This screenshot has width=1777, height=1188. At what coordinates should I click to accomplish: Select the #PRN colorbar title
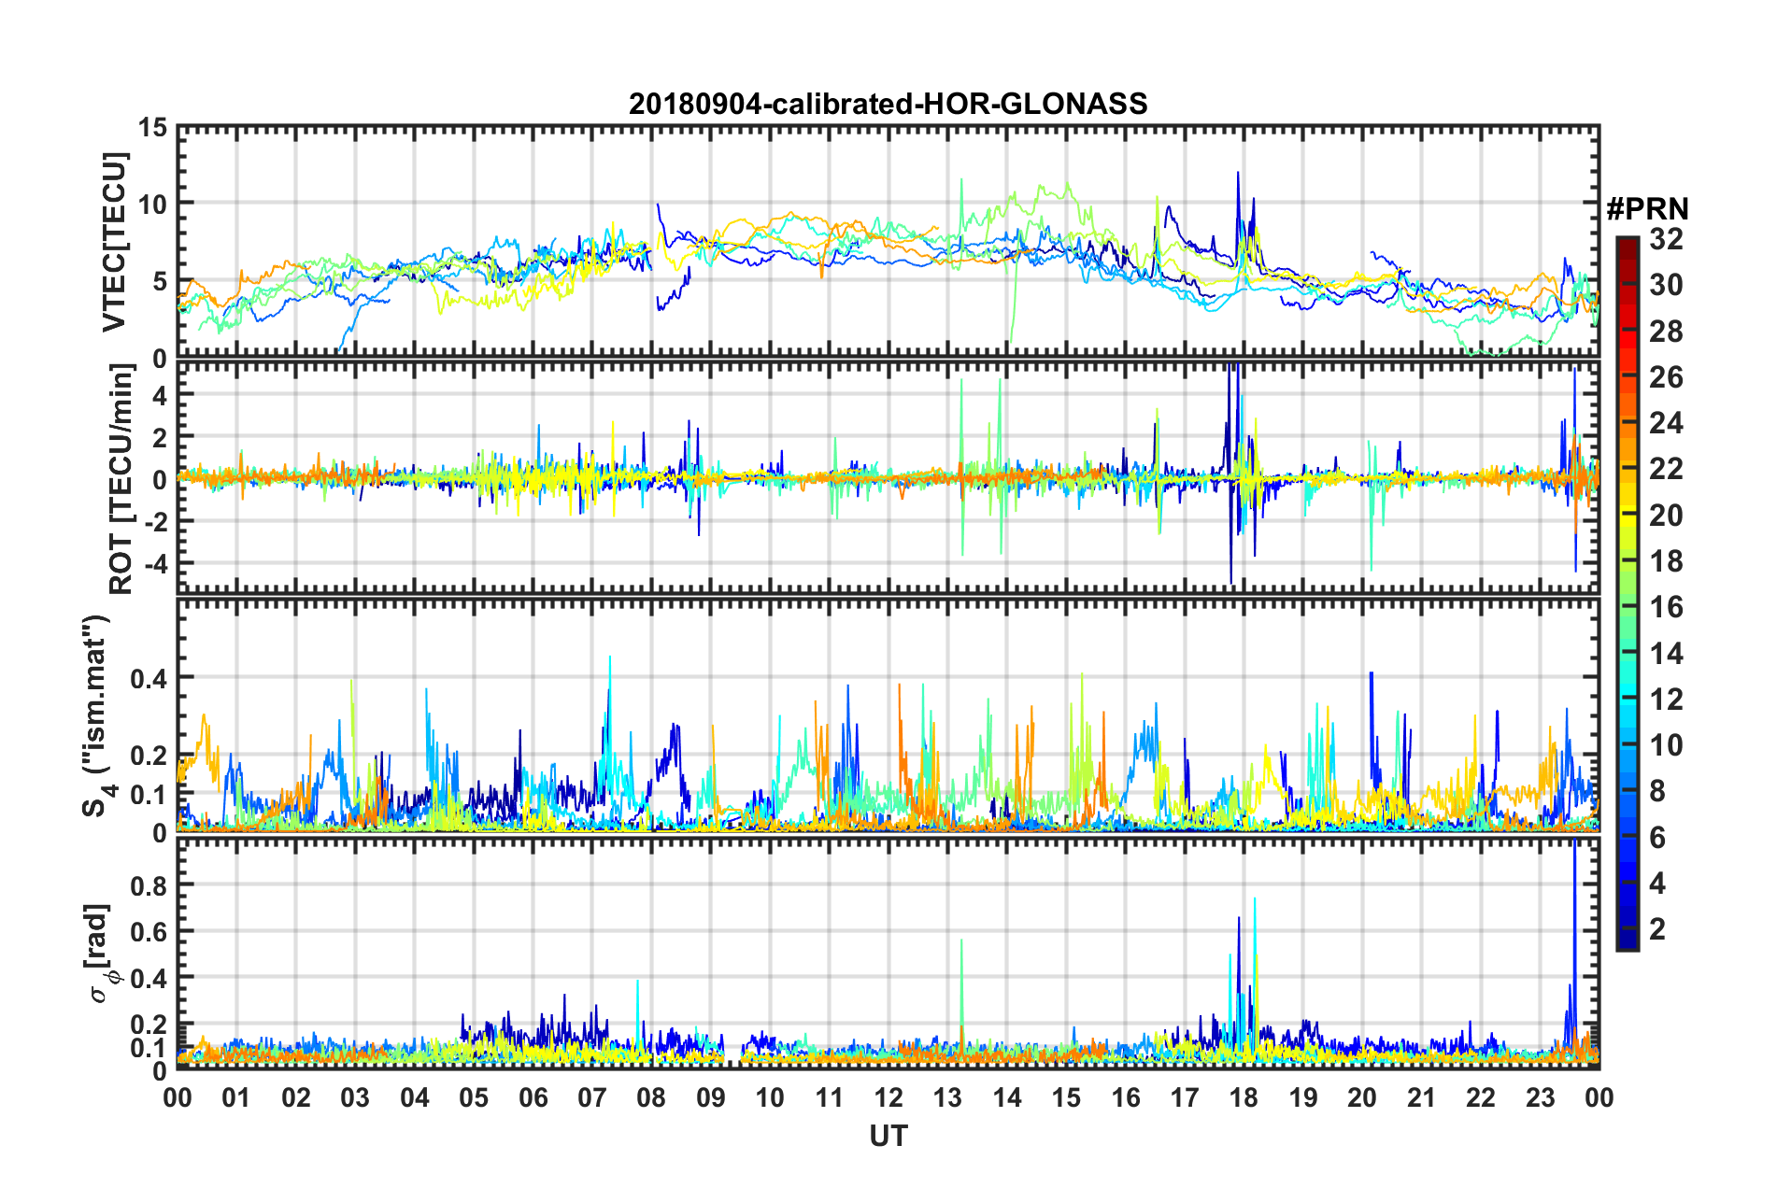coord(1646,209)
